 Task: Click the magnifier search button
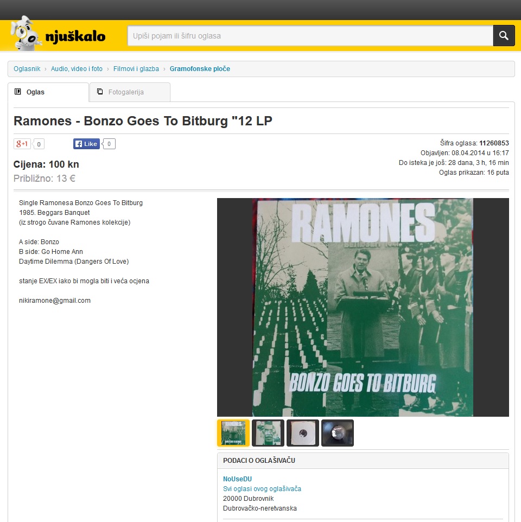[x=504, y=36]
